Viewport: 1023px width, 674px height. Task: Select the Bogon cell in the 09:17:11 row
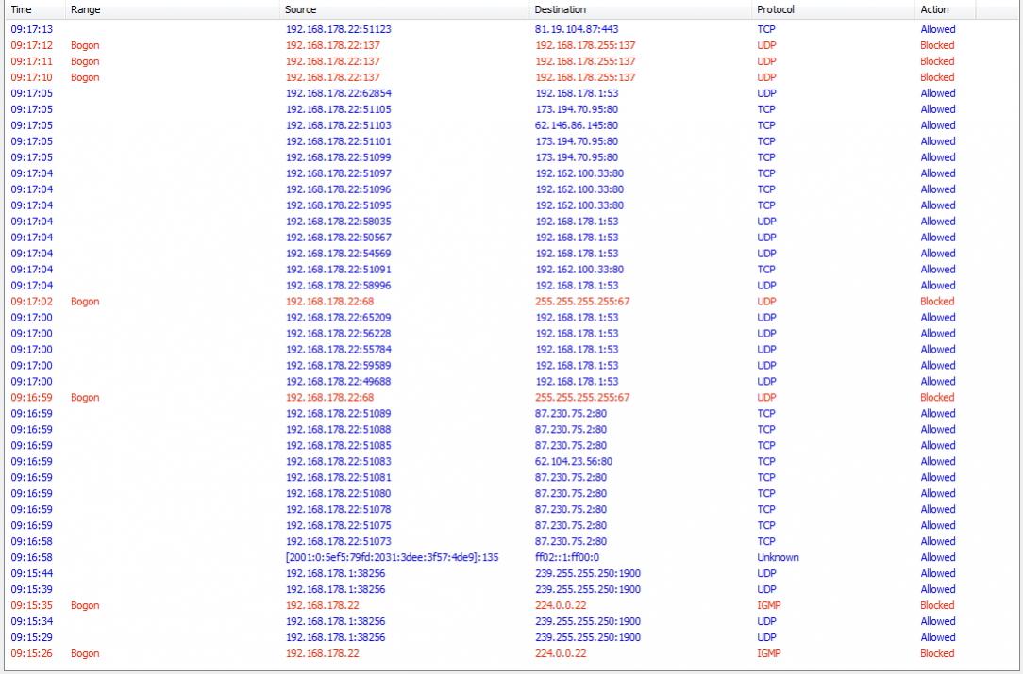[x=85, y=61]
